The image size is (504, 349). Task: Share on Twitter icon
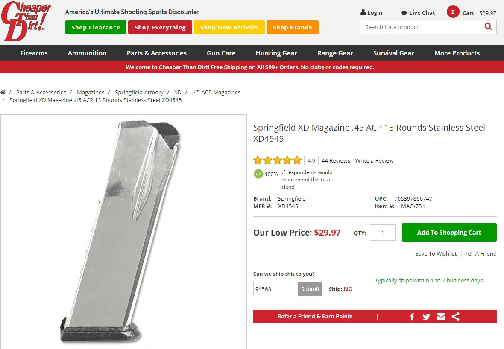click(x=426, y=317)
